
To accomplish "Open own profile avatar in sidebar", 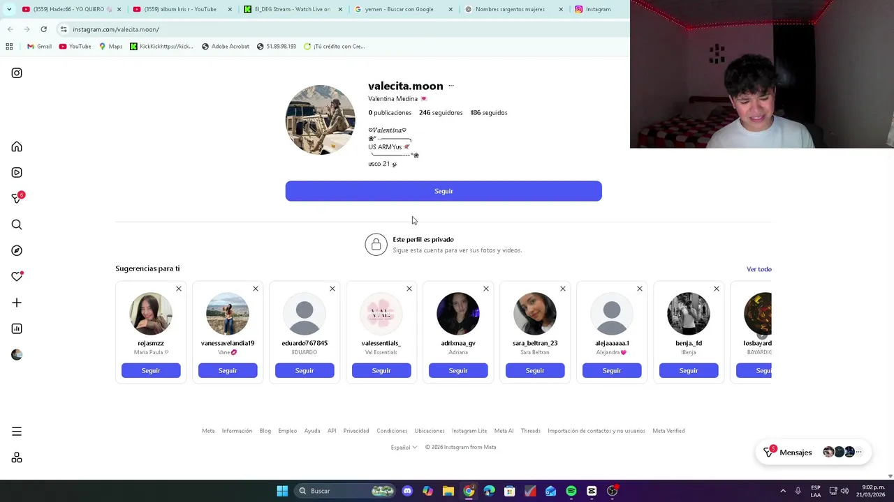I will pos(17,355).
